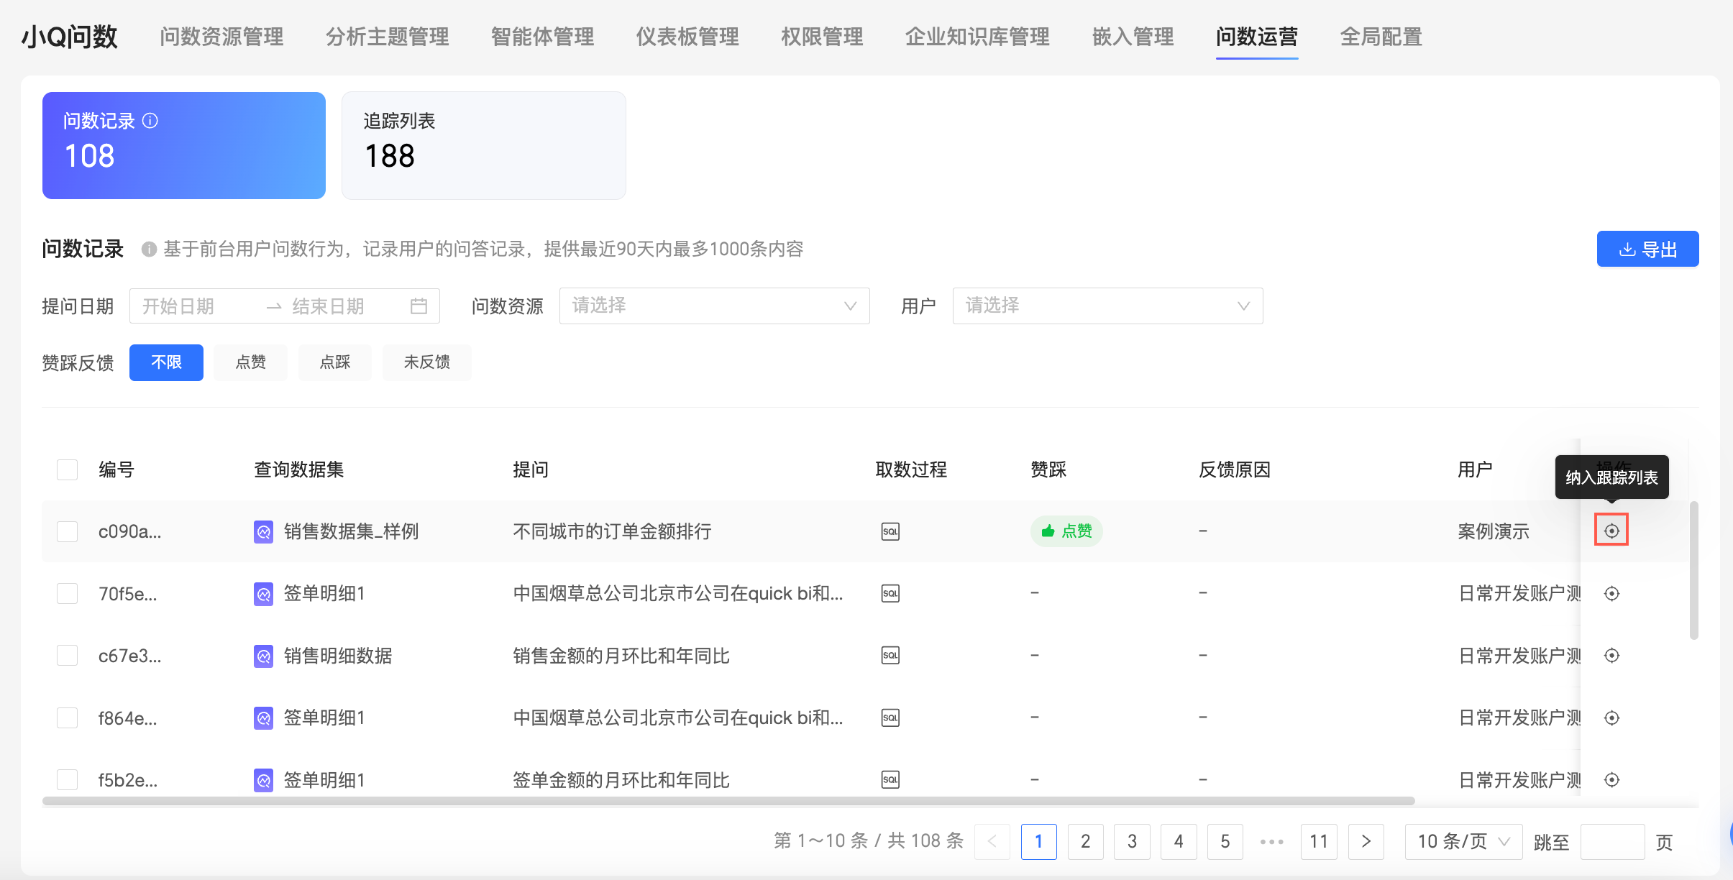Add row c67e3 to tracking list
This screenshot has width=1733, height=880.
[x=1611, y=655]
